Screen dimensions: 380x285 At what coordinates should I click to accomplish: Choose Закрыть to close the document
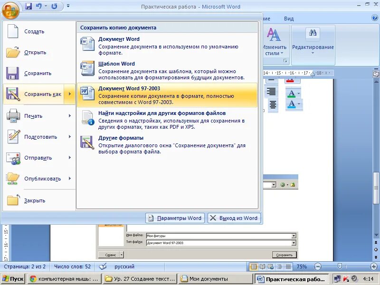pyautogui.click(x=39, y=200)
